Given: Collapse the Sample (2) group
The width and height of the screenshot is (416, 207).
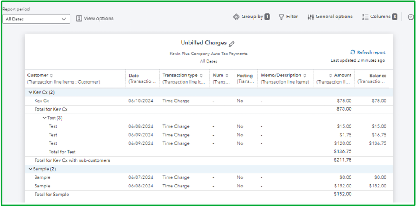Looking at the screenshot, I should click(30, 169).
